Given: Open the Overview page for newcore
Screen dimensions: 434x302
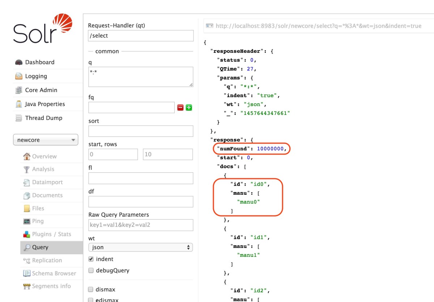Looking at the screenshot, I should click(x=44, y=156).
